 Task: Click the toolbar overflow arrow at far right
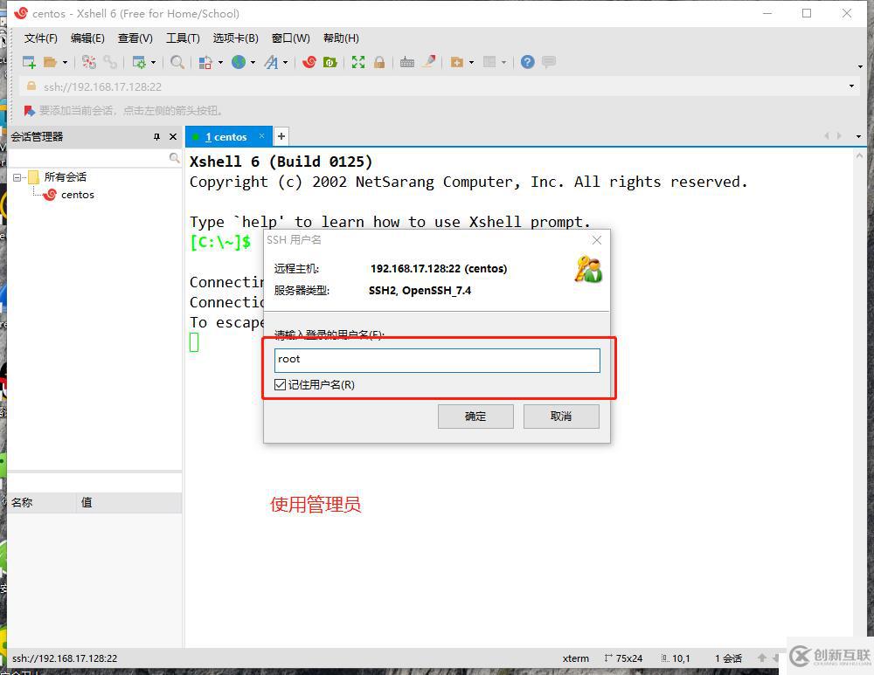click(861, 67)
